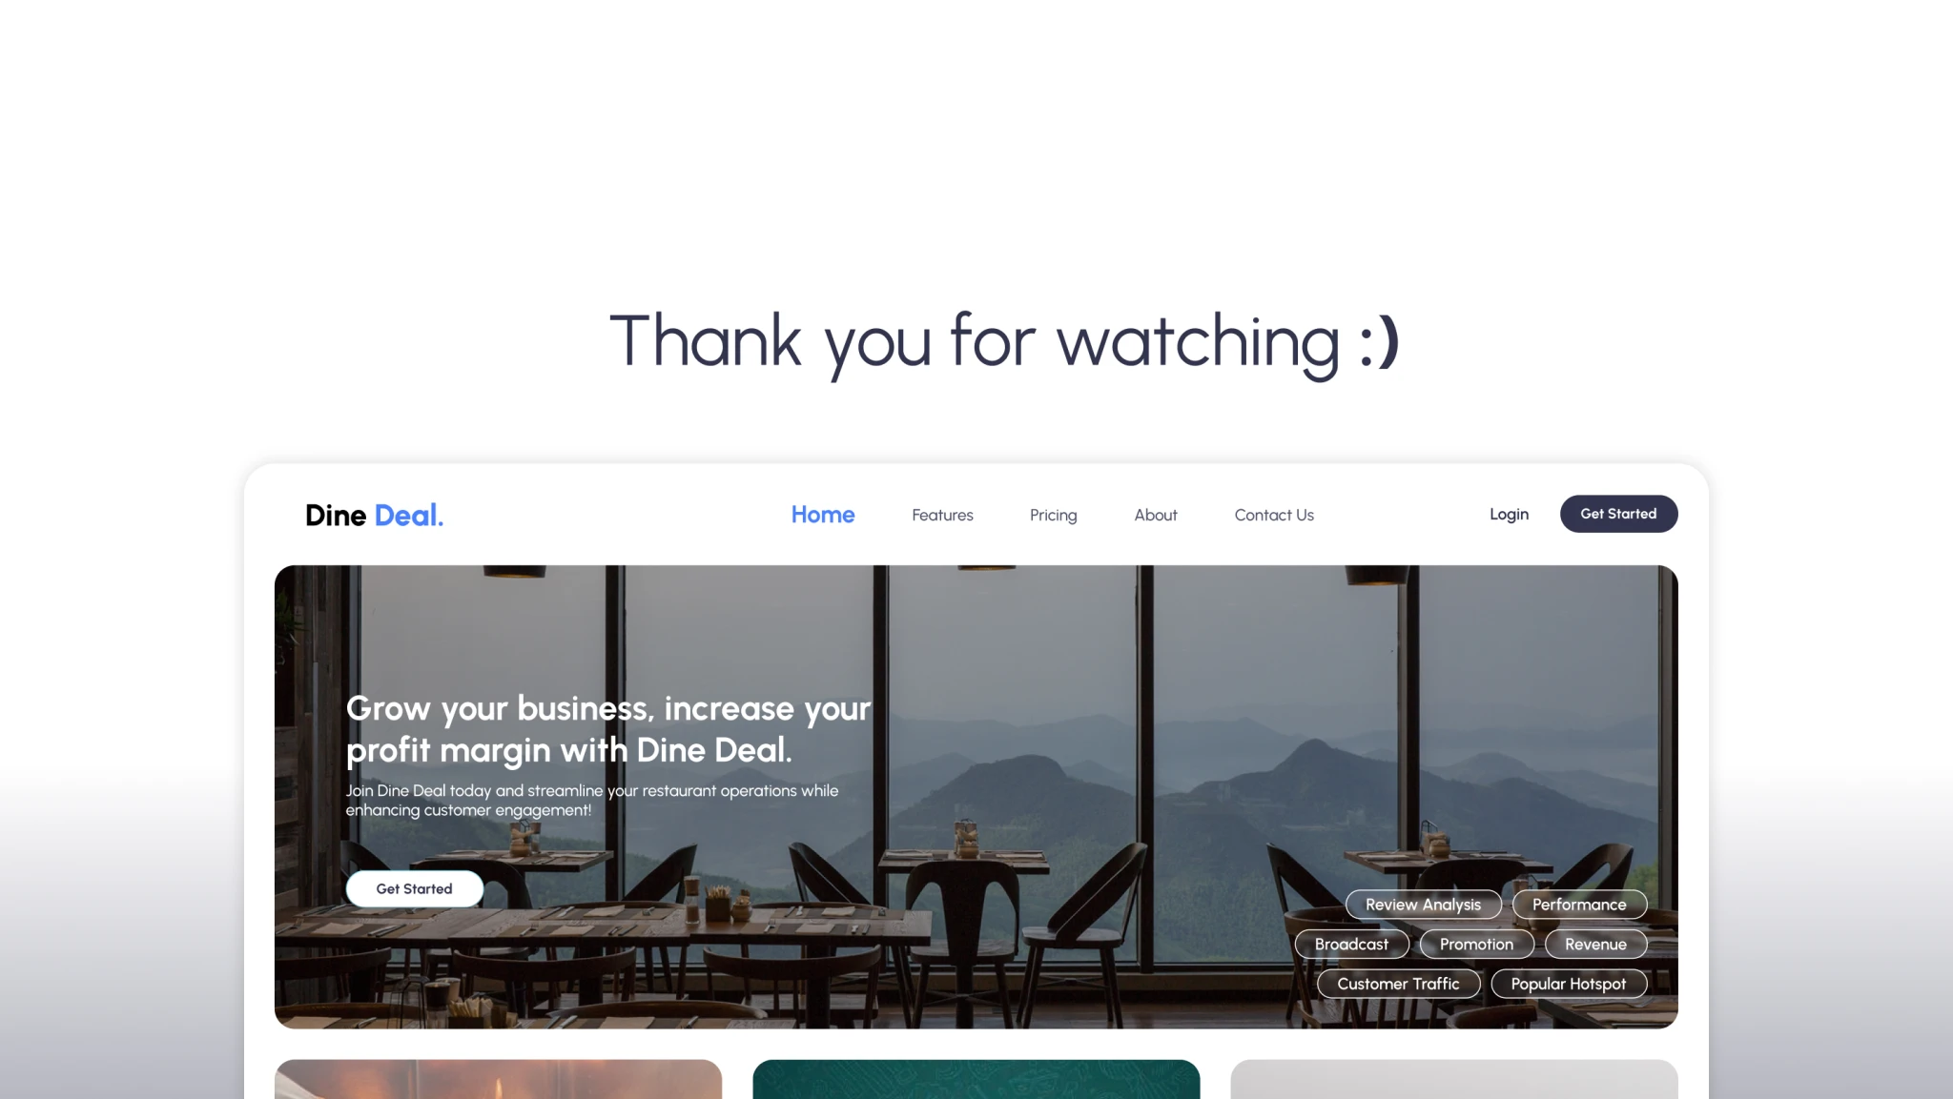Select the About nav link
The image size is (1953, 1099).
pyautogui.click(x=1156, y=515)
